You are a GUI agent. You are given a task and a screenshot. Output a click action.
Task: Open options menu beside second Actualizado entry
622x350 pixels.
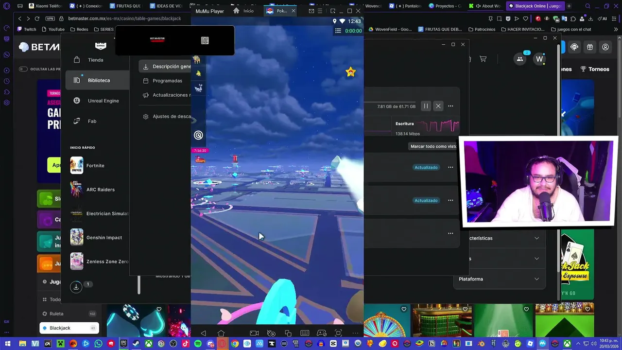pyautogui.click(x=450, y=200)
